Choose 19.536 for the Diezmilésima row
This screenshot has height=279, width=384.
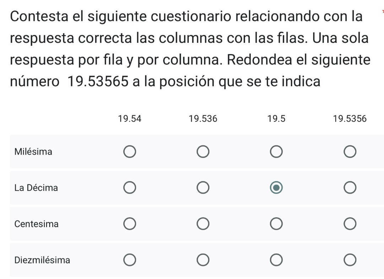203,261
